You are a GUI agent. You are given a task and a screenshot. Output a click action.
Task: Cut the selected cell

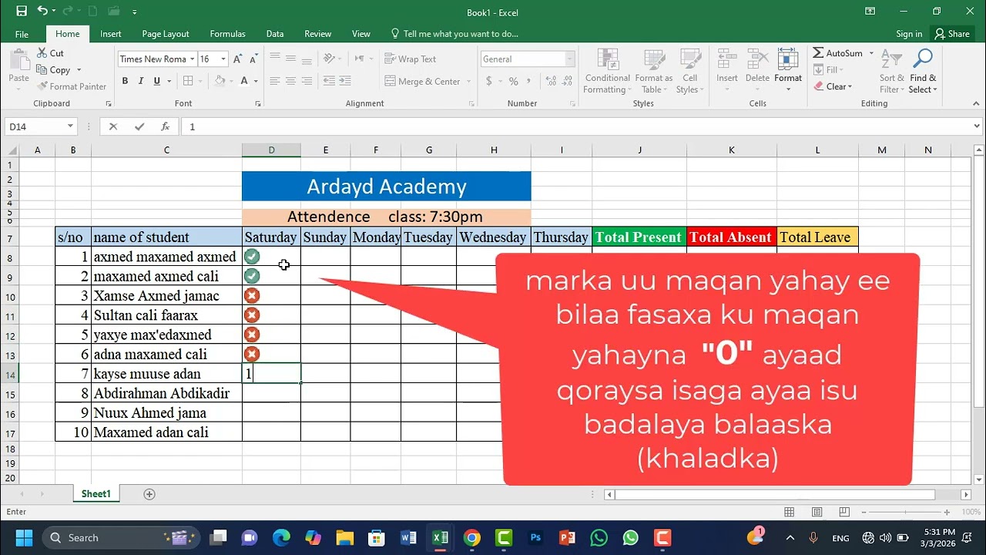50,53
